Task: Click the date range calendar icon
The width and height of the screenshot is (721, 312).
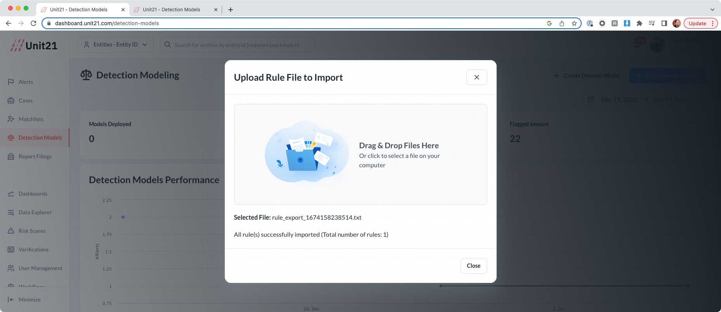Action: tap(591, 100)
